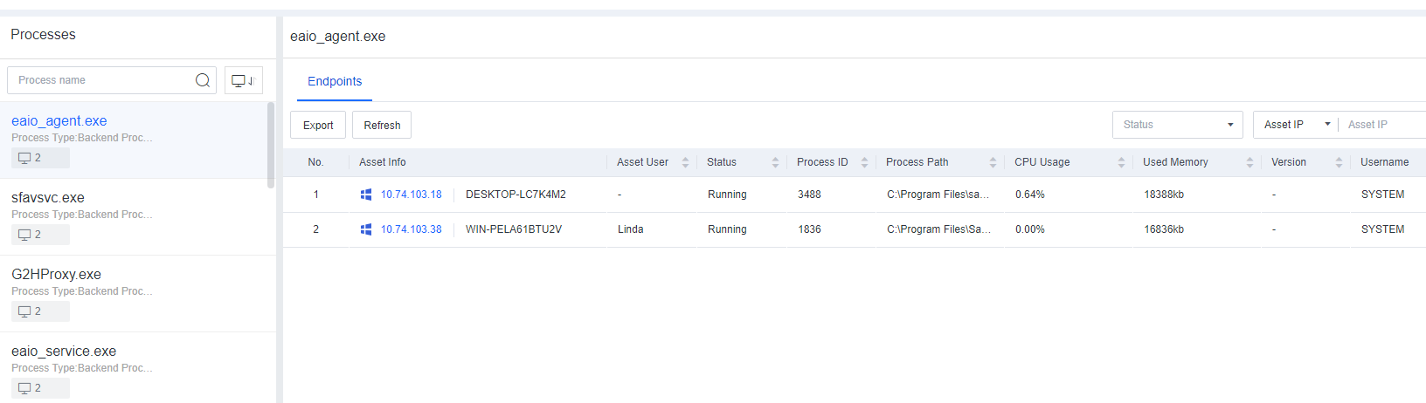Click the Export button
Image resolution: width=1426 pixels, height=403 pixels.
[x=318, y=125]
